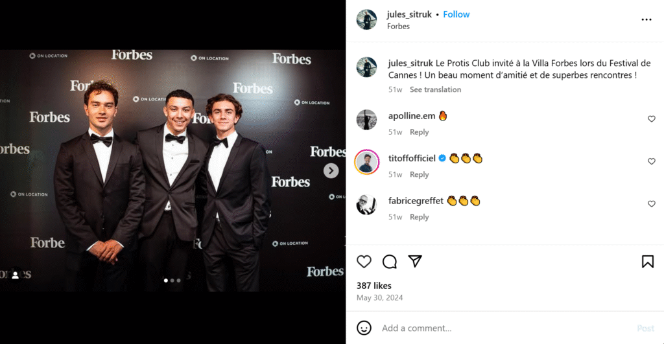Go to the next photo in the carousel

pos(331,170)
